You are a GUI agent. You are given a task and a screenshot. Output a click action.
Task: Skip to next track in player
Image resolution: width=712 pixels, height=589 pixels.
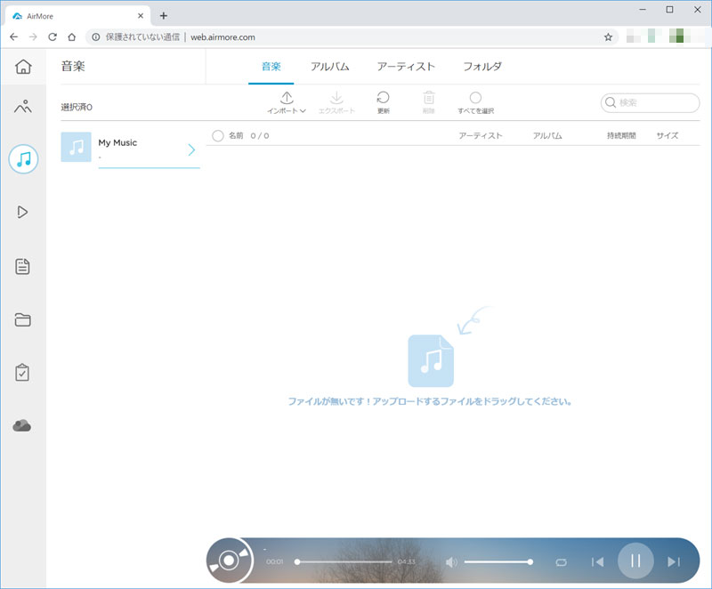pos(674,561)
